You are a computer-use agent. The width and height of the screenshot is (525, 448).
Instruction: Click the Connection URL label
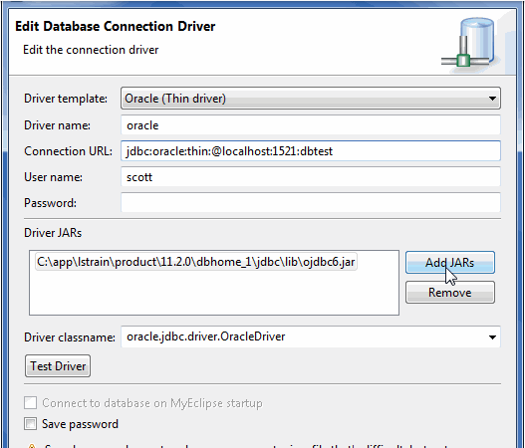click(x=68, y=151)
